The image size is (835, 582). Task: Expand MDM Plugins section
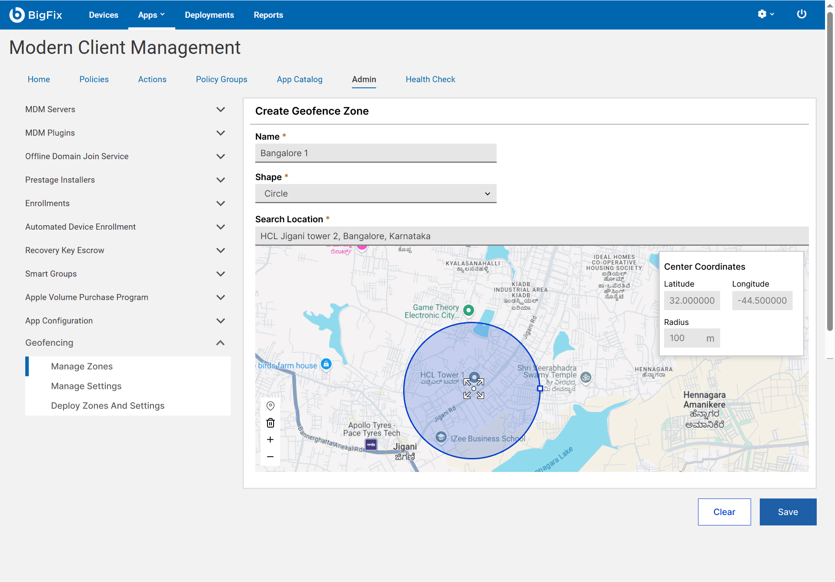tap(220, 133)
